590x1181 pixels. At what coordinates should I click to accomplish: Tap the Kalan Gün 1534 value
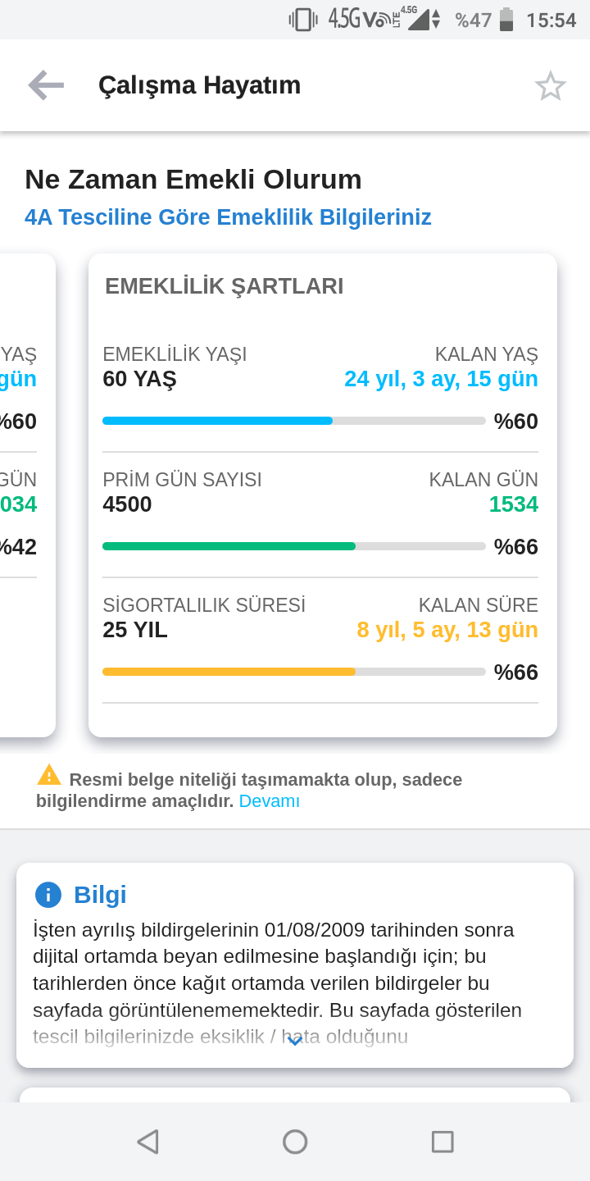point(514,504)
